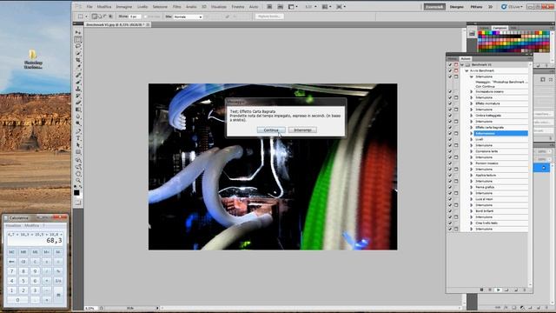Select the Move tool
This screenshot has height=313, width=556.
tap(78, 32)
